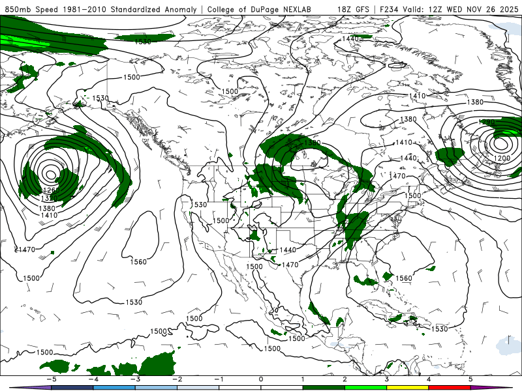The height and width of the screenshot is (391, 522).
Task: Click the pale blue -2 to -1 colorbar segment
Action: (x=198, y=388)
